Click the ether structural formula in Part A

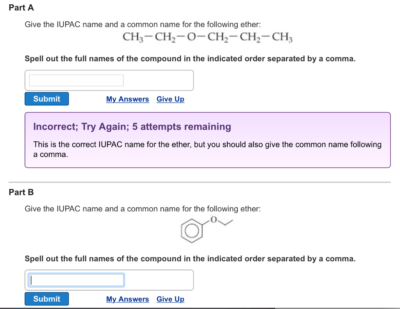(207, 37)
